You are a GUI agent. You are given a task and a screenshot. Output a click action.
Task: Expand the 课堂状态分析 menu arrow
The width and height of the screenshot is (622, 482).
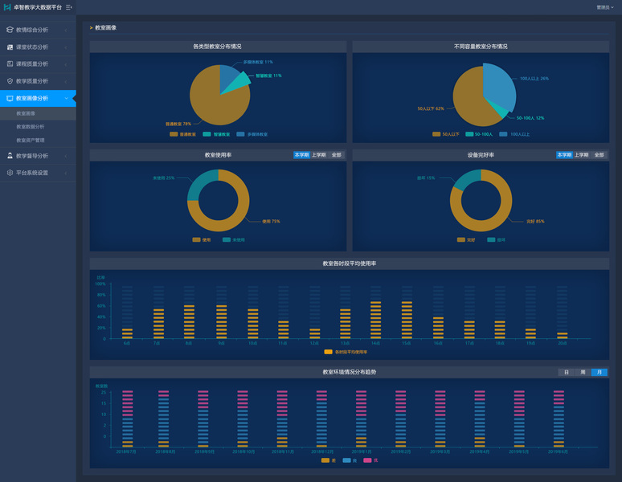click(x=66, y=47)
